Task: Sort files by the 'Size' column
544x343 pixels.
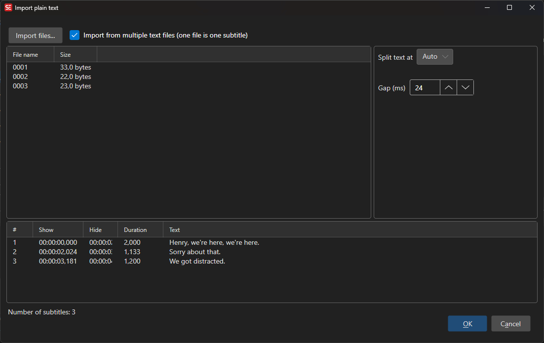Action: [x=65, y=54]
